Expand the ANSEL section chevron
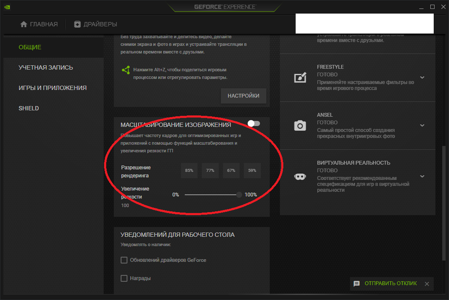The width and height of the screenshot is (449, 300). tap(422, 126)
